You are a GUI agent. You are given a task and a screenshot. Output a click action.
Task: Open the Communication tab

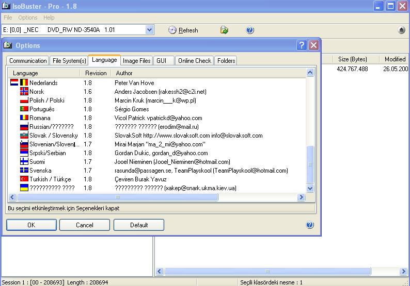pos(28,61)
